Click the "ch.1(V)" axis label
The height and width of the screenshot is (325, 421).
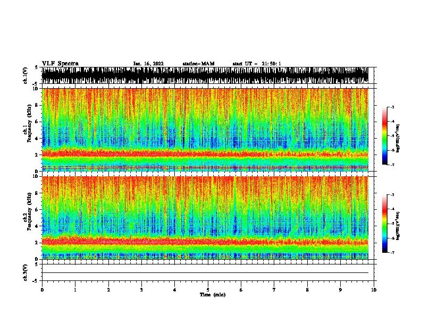point(25,75)
